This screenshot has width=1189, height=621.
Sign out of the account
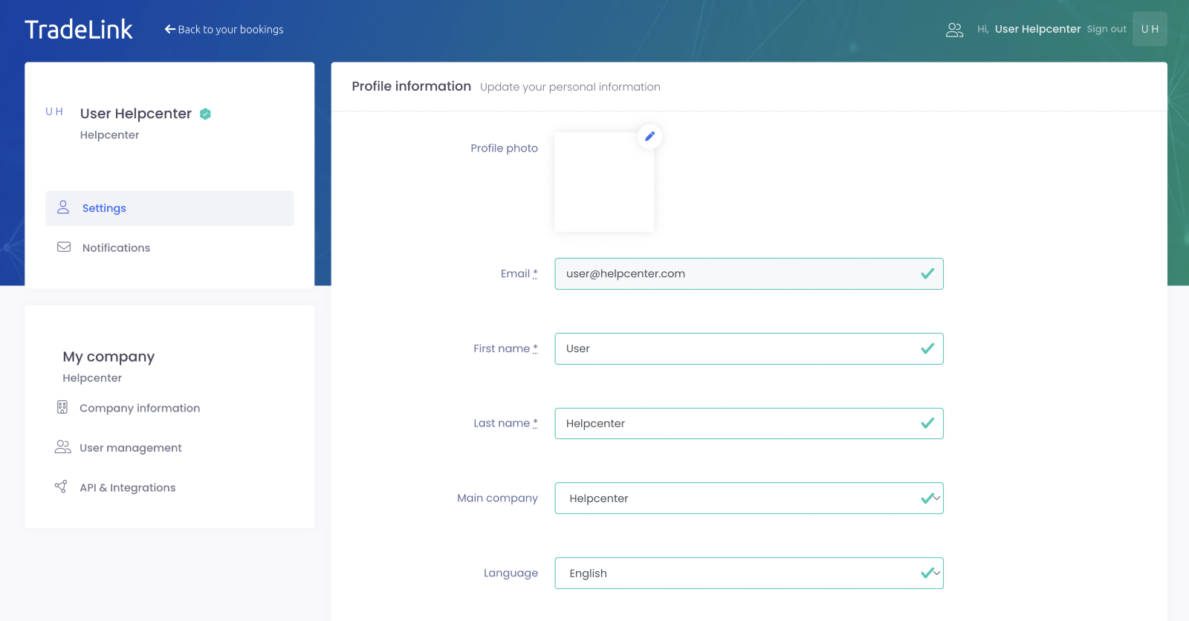(x=1107, y=30)
